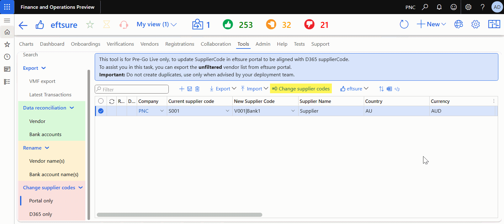This screenshot has height=224, width=504.
Task: Open the app launcher waffle menu
Action: pos(7,7)
